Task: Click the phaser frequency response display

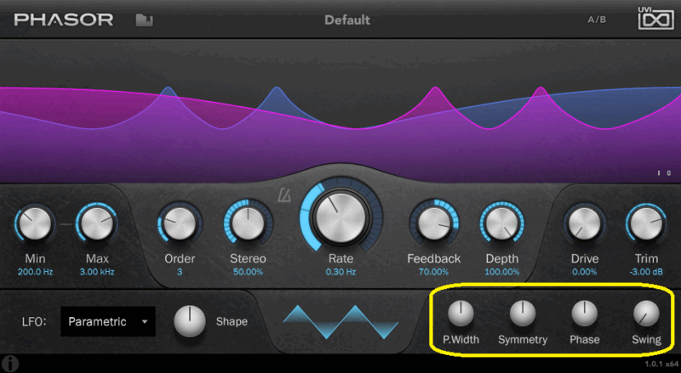Action: (x=340, y=110)
